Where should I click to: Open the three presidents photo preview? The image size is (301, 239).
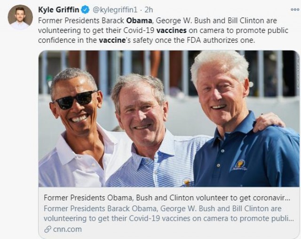(x=169, y=119)
